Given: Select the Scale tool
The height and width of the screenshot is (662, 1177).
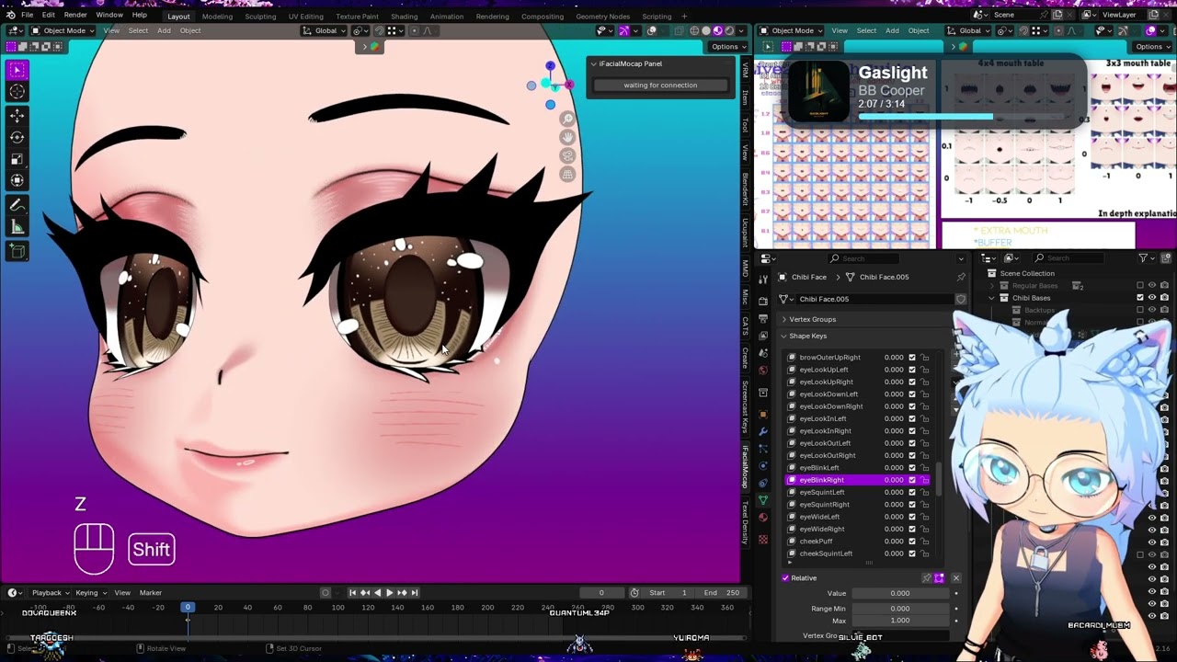Looking at the screenshot, I should click(x=17, y=159).
